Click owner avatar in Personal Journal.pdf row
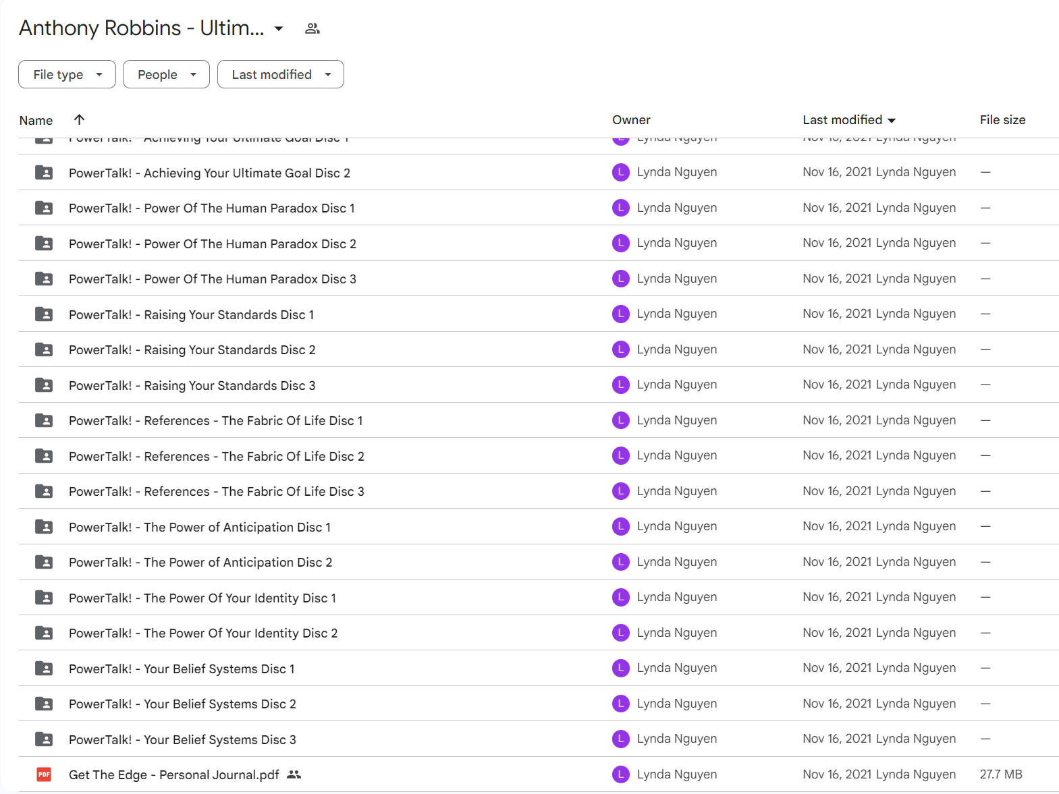This screenshot has width=1059, height=794. tap(621, 774)
